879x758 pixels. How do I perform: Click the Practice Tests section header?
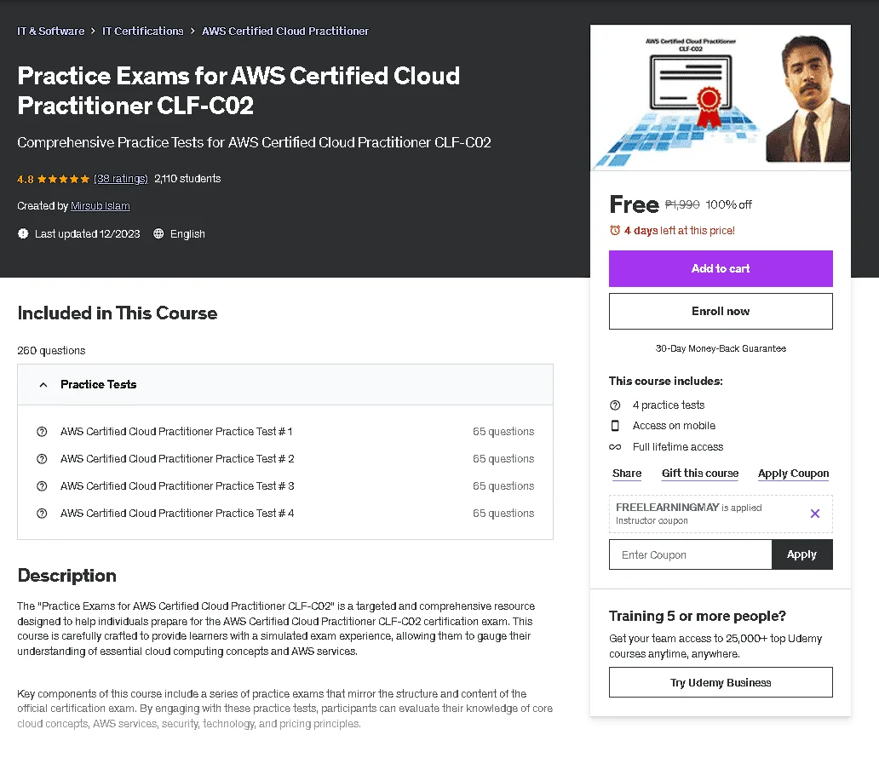(x=285, y=385)
